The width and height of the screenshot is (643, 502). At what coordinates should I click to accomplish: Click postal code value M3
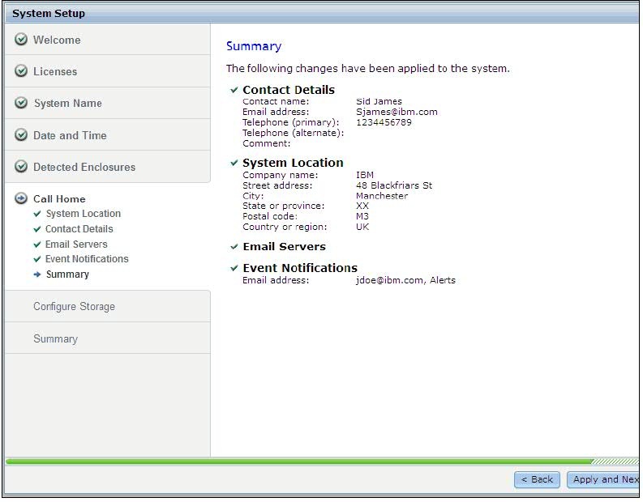point(362,216)
